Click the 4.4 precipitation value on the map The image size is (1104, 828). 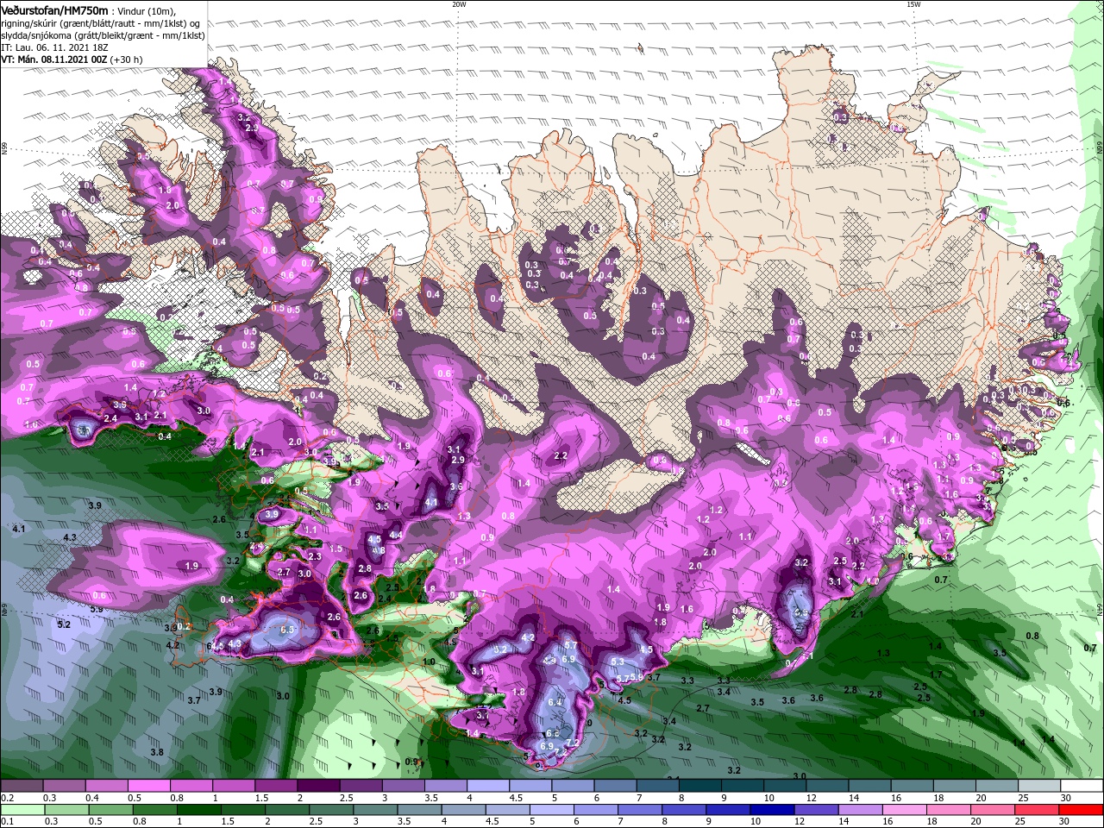[x=396, y=535]
